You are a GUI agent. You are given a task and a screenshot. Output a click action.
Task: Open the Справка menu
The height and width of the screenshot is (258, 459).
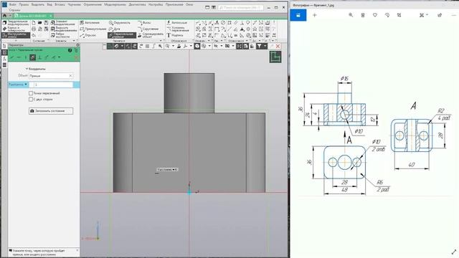pos(14,10)
